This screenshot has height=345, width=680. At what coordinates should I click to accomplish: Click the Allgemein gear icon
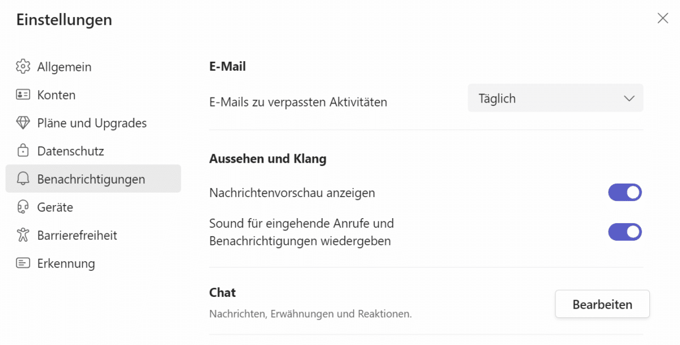point(23,67)
